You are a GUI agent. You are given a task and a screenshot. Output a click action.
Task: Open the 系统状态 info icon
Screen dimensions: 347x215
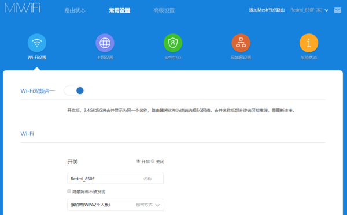tap(309, 43)
